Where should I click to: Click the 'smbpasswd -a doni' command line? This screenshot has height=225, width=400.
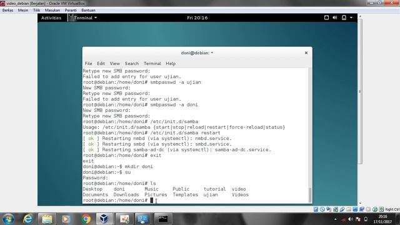click(x=140, y=104)
